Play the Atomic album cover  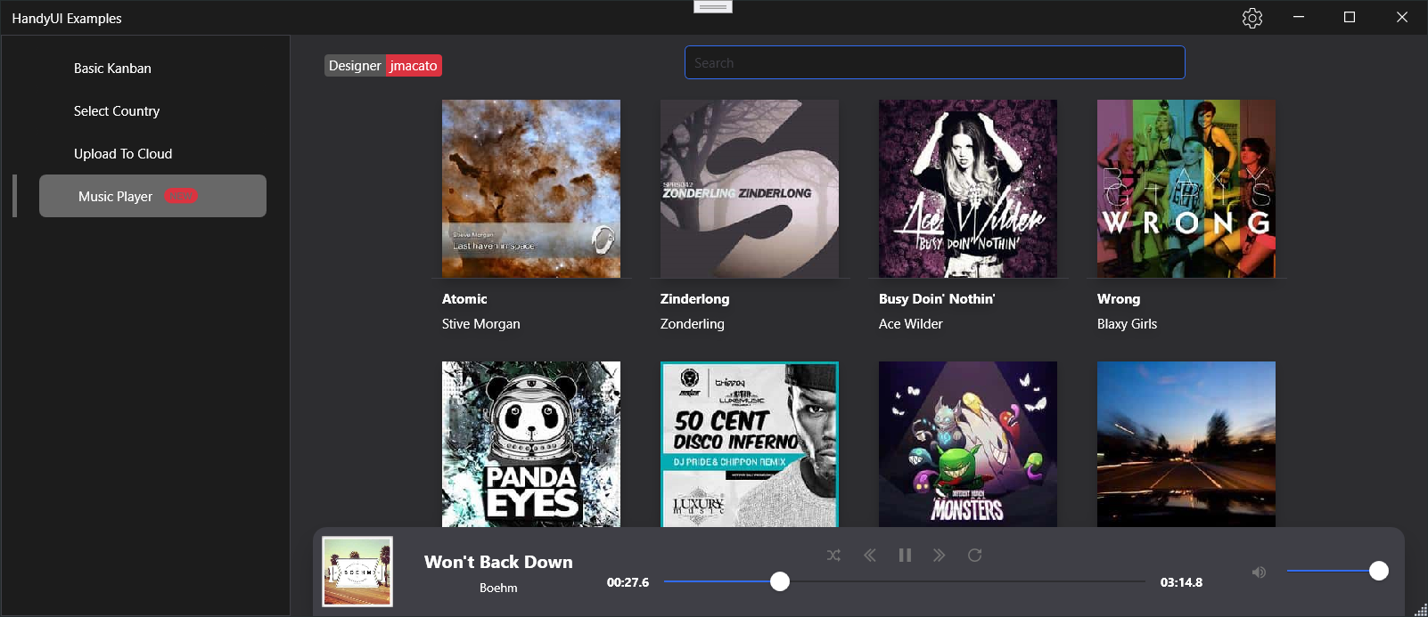click(x=531, y=189)
